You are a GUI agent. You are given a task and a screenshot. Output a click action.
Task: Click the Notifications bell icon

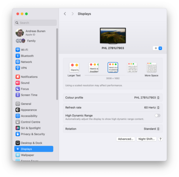coord(17,77)
